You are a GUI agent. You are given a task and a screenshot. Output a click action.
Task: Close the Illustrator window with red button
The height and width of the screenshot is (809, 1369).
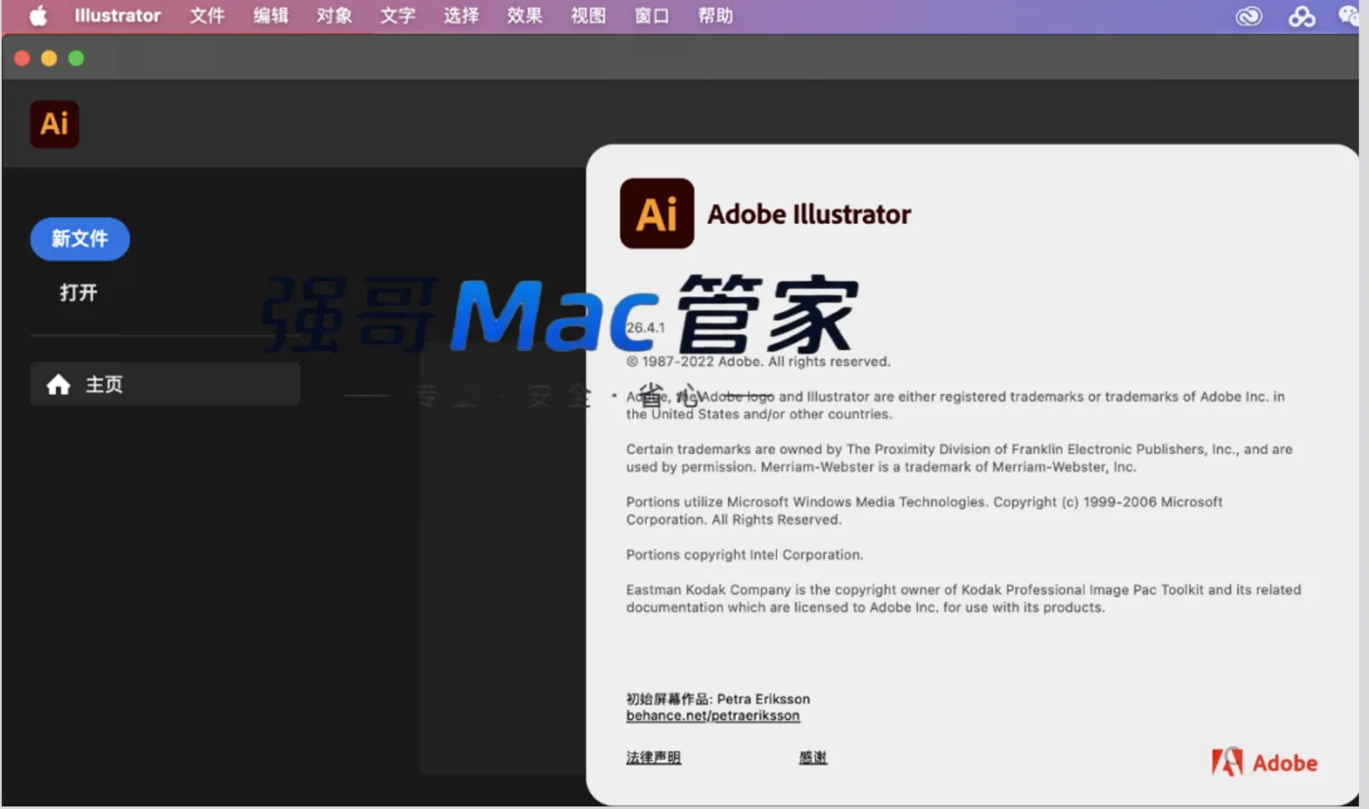pyautogui.click(x=22, y=58)
